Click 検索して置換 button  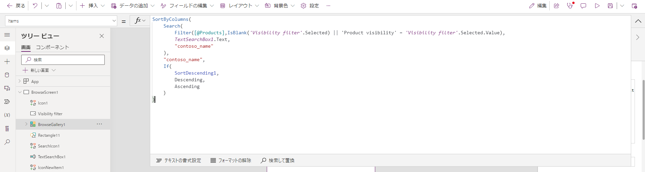click(x=278, y=161)
